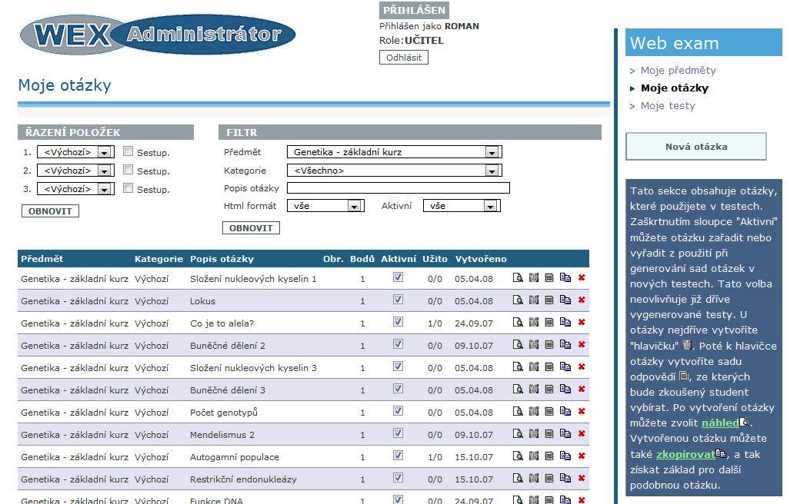Image resolution: width=797 pixels, height=504 pixels.
Task: Open the Kategorie filter dropdown
Action: 395,171
